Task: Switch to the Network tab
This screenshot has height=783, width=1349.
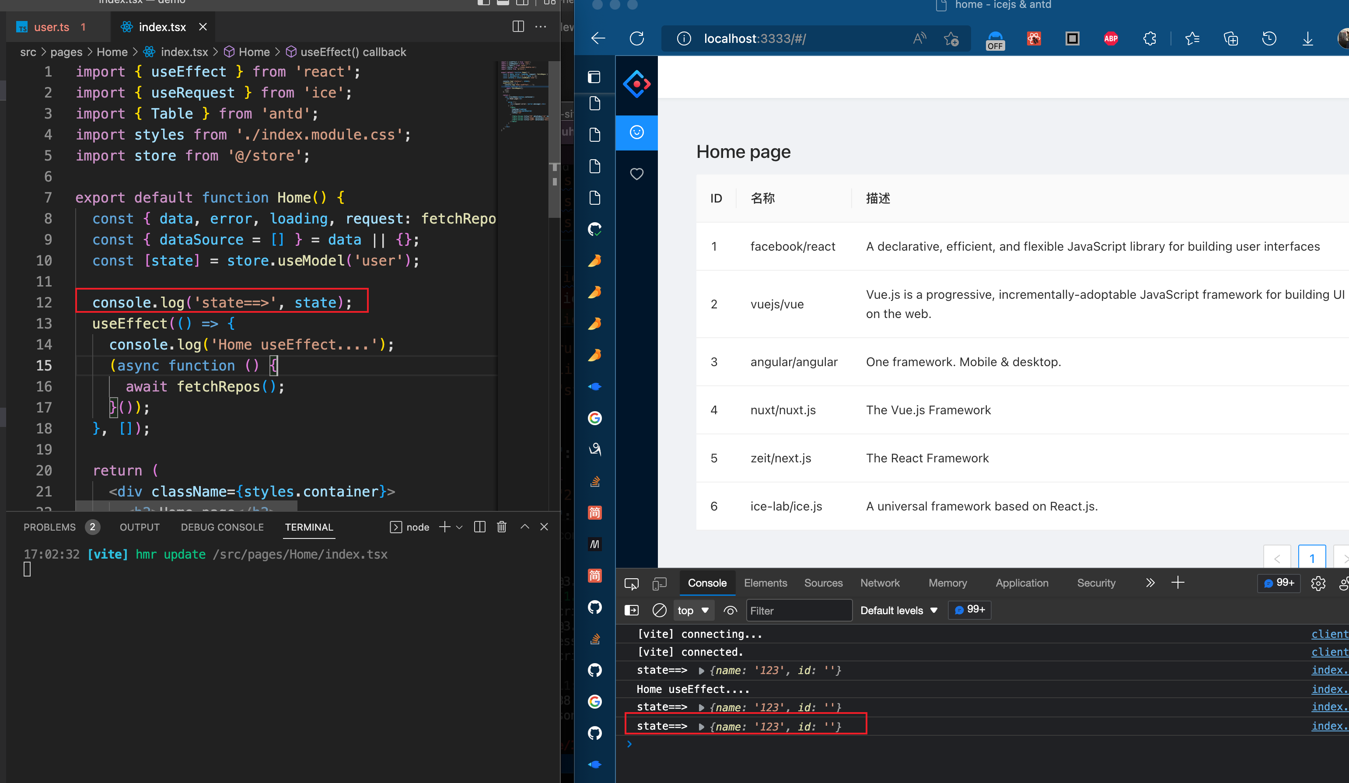Action: (x=880, y=583)
